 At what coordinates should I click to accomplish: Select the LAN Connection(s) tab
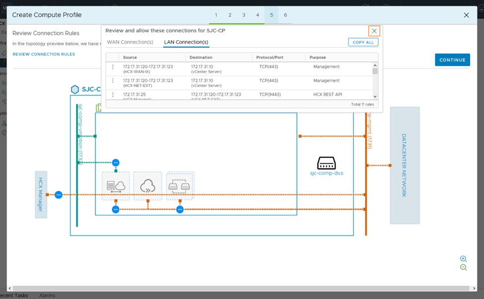tap(186, 42)
